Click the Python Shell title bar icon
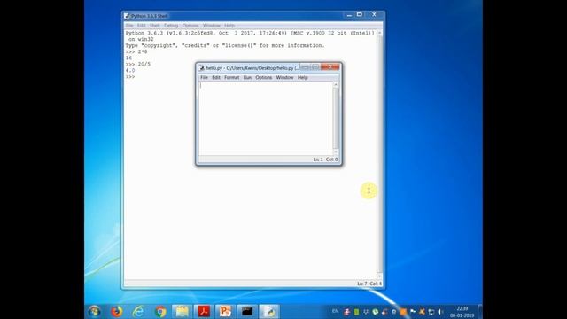This screenshot has width=567, height=319. pyautogui.click(x=127, y=16)
